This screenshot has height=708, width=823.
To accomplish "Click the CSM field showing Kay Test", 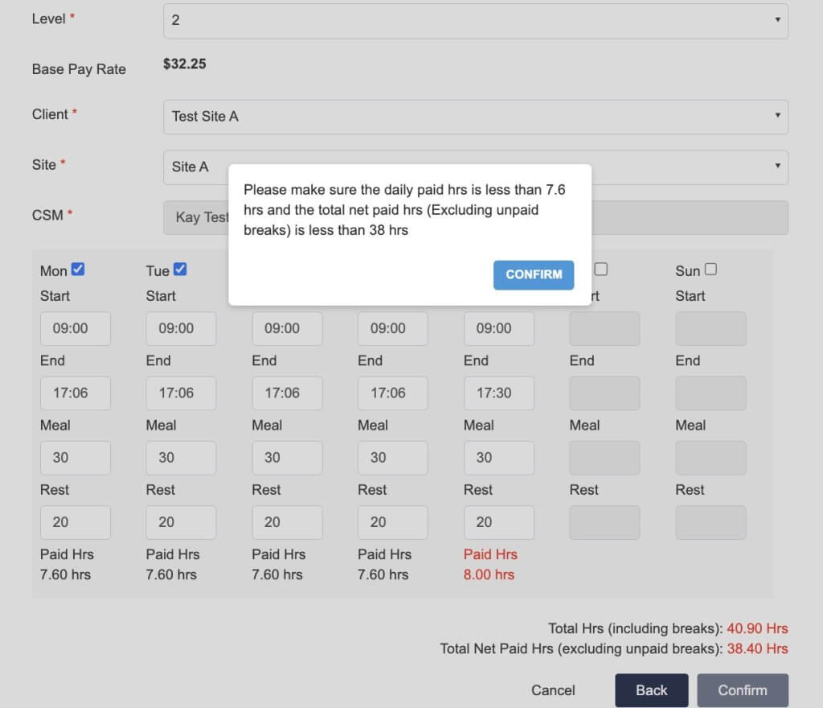I will click(x=476, y=217).
